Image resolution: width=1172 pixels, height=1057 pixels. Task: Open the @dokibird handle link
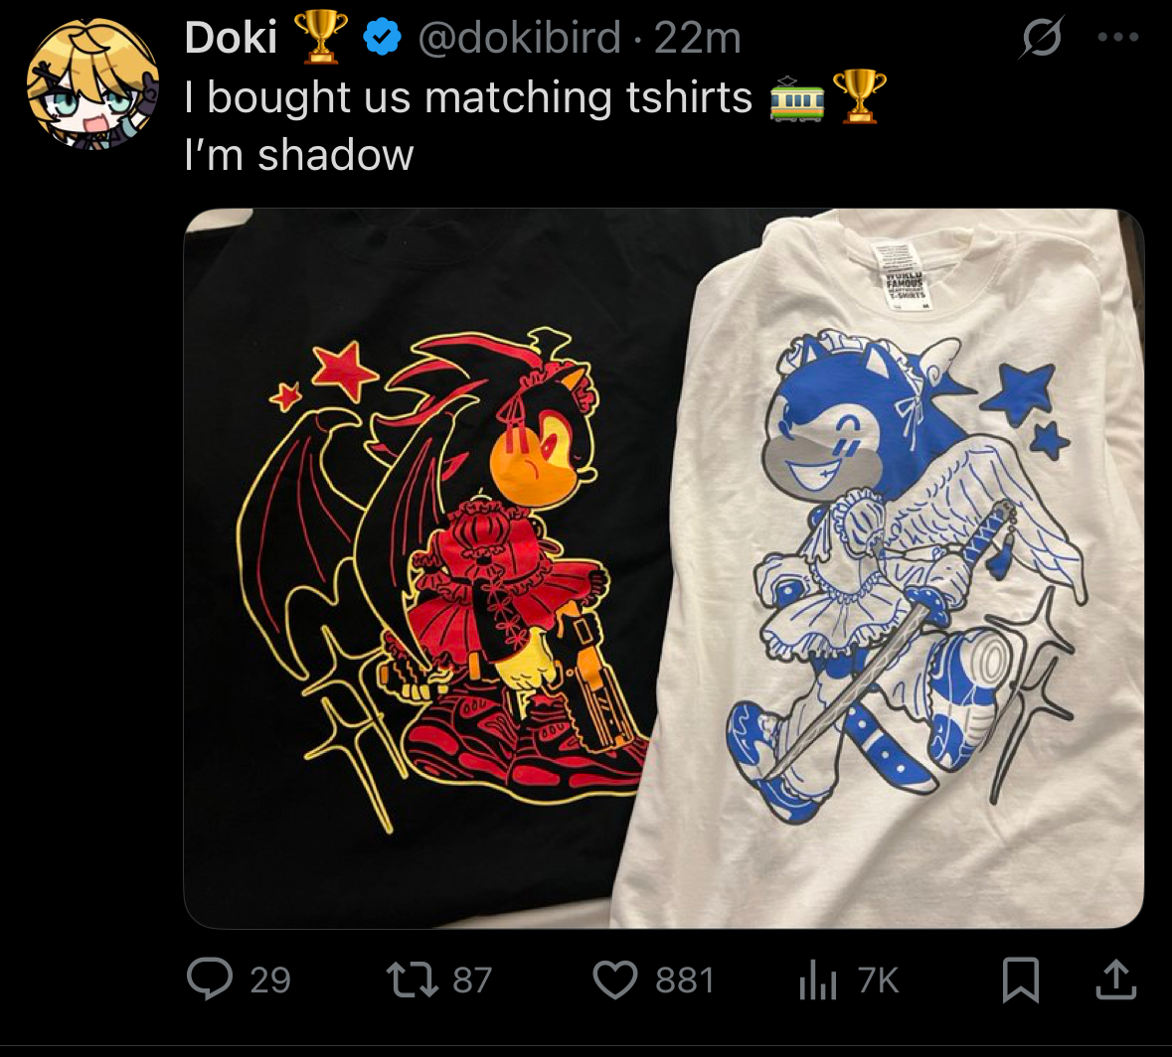pyautogui.click(x=520, y=38)
